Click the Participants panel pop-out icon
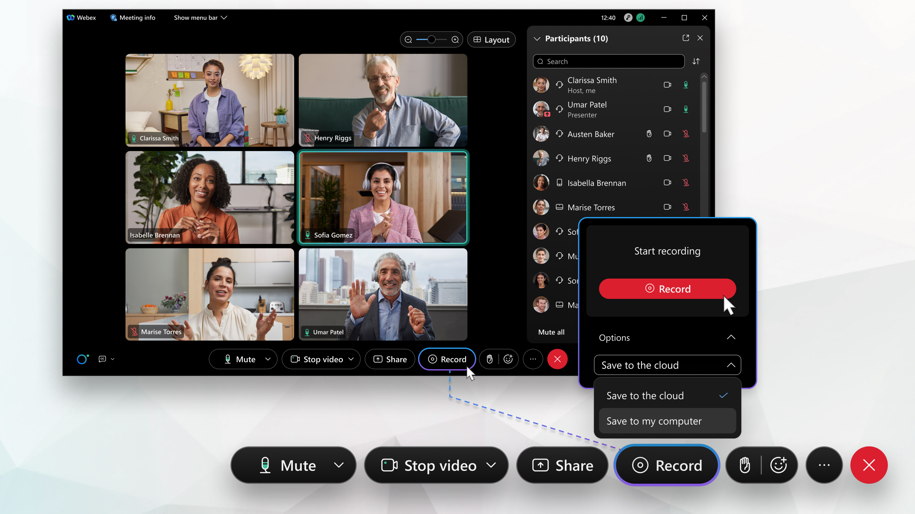The width and height of the screenshot is (915, 514). pyautogui.click(x=686, y=38)
